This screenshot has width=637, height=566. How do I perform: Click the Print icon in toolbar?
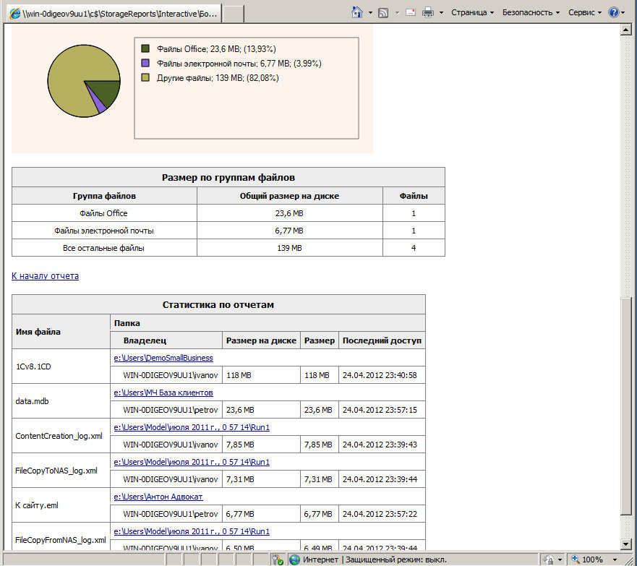pos(428,12)
